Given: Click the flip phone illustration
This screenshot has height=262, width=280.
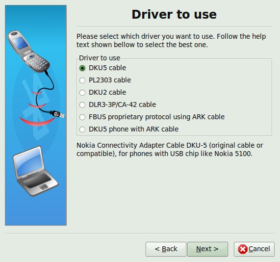Looking at the screenshot, I should pyautogui.click(x=28, y=52).
